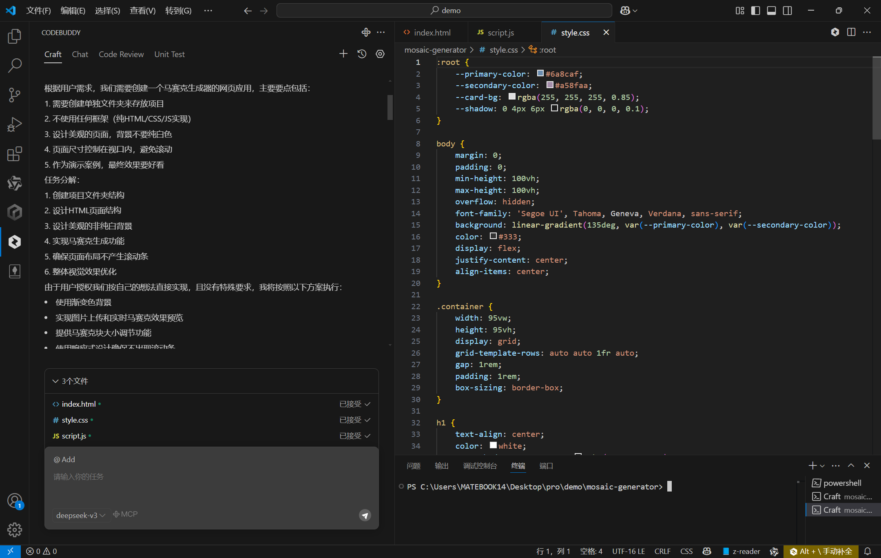Collapse the 3个文件 file list
This screenshot has height=558, width=881.
click(x=55, y=381)
